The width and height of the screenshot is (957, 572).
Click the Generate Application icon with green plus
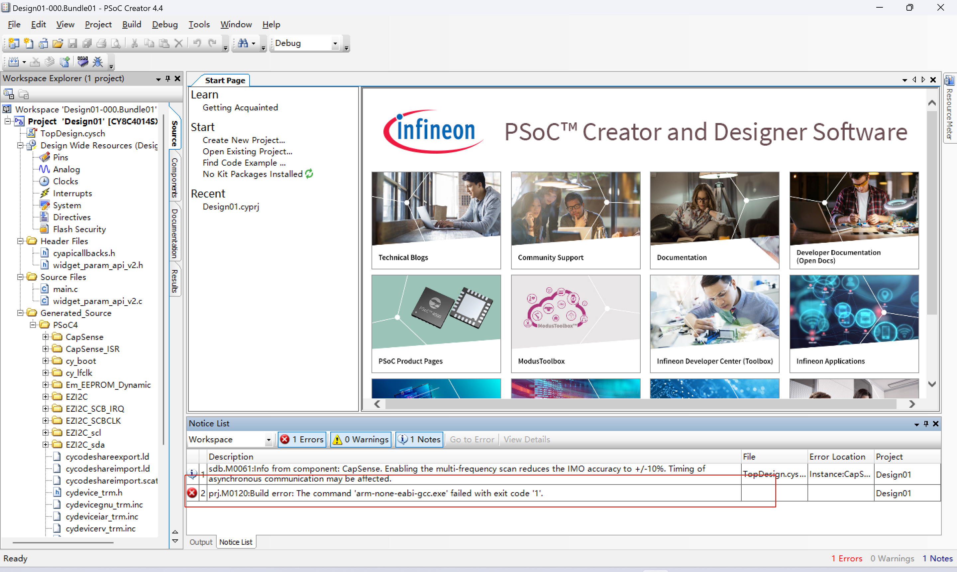pyautogui.click(x=65, y=62)
